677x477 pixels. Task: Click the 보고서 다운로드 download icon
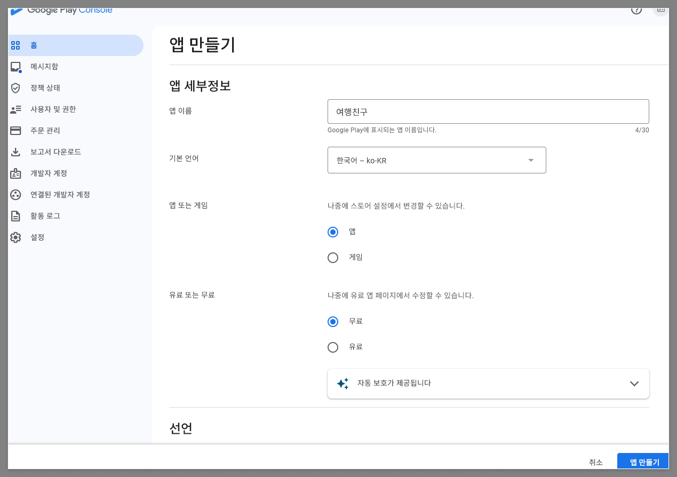click(x=15, y=152)
